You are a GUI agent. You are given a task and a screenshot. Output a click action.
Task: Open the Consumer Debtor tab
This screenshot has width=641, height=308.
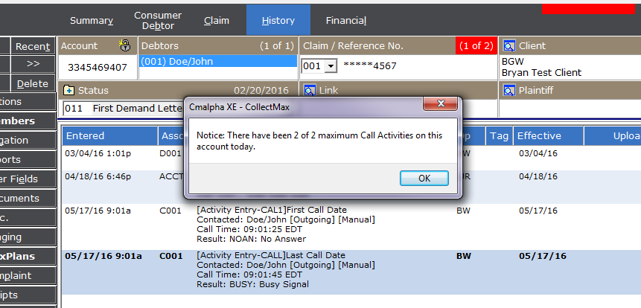158,20
